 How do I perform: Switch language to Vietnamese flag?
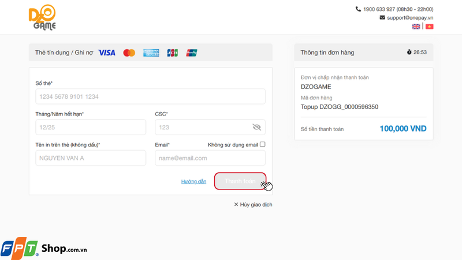(x=429, y=27)
